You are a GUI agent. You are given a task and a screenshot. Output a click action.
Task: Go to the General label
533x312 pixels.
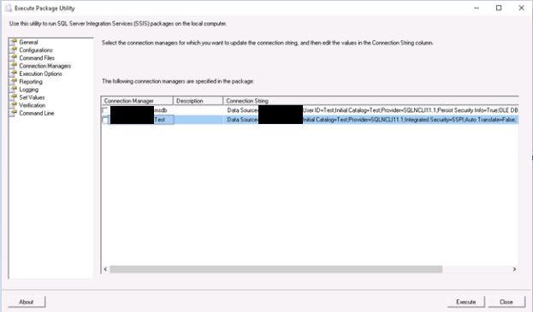(x=28, y=42)
